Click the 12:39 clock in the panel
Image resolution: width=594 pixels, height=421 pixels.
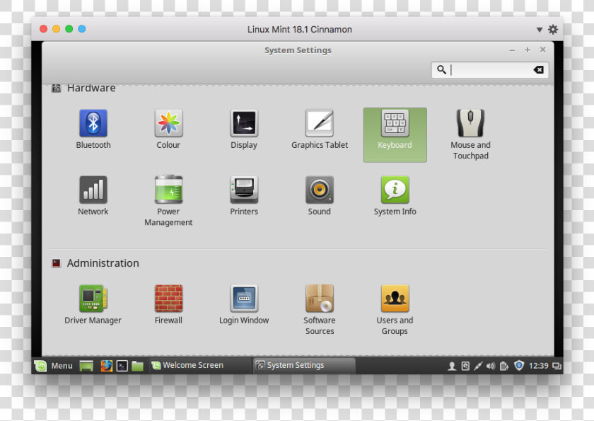538,366
